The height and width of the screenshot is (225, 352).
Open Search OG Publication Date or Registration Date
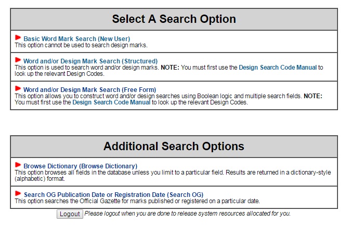(x=113, y=195)
